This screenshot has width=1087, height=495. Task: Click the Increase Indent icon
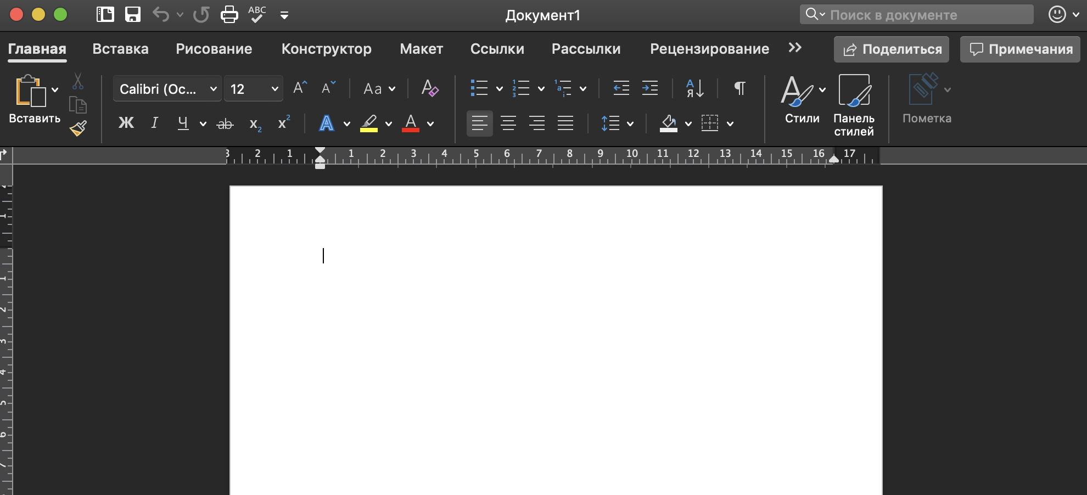coord(650,88)
